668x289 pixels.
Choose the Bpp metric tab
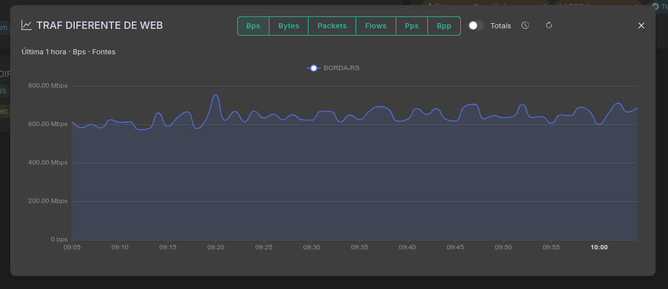[444, 26]
